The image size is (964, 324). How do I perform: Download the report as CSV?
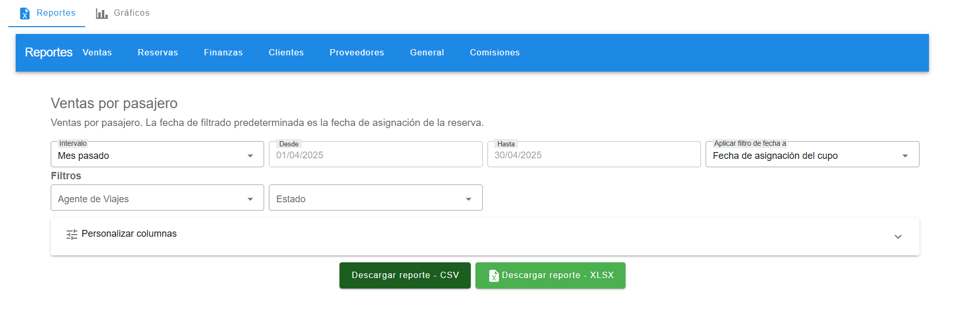pos(405,275)
